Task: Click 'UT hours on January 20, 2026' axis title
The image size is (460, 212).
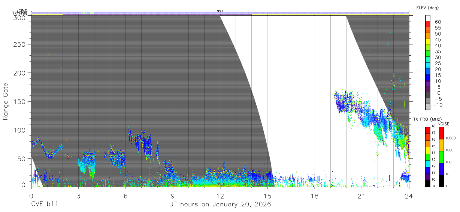Action: click(220, 205)
